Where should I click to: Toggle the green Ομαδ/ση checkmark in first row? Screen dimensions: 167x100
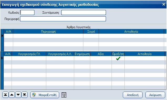[x=118, y=58]
